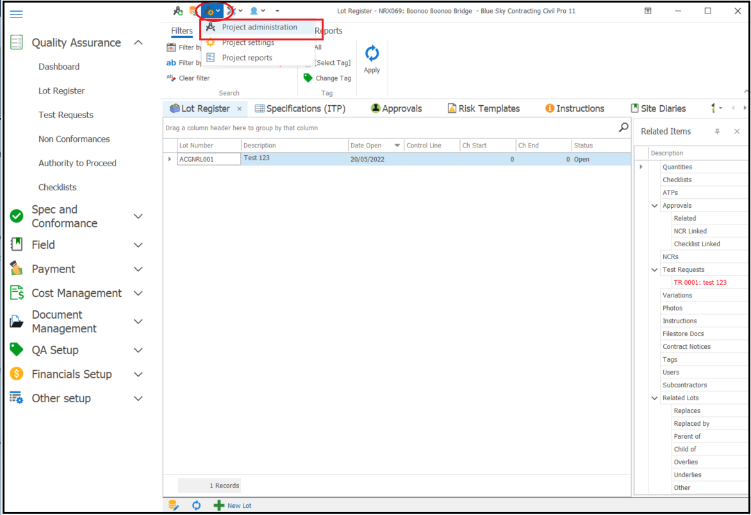
Task: Close the Related Items panel
Action: [737, 131]
